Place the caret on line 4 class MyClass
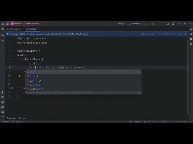This screenshot has width=193, height=144. click(29, 51)
